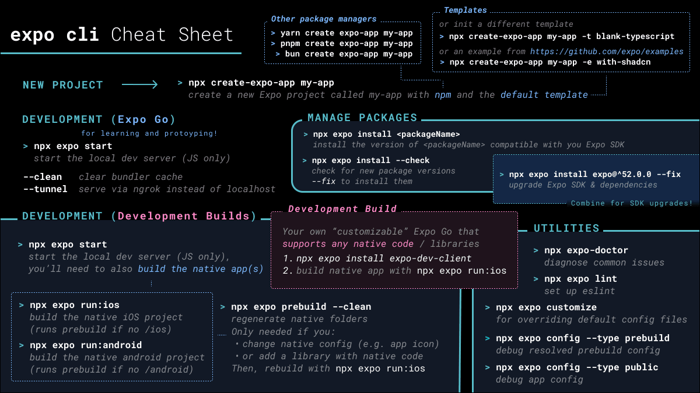This screenshot has width=700, height=393.
Task: Click 'npx expo config --type public' command
Action: (577, 367)
